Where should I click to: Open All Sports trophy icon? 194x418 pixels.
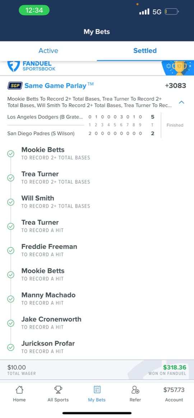pos(58,390)
